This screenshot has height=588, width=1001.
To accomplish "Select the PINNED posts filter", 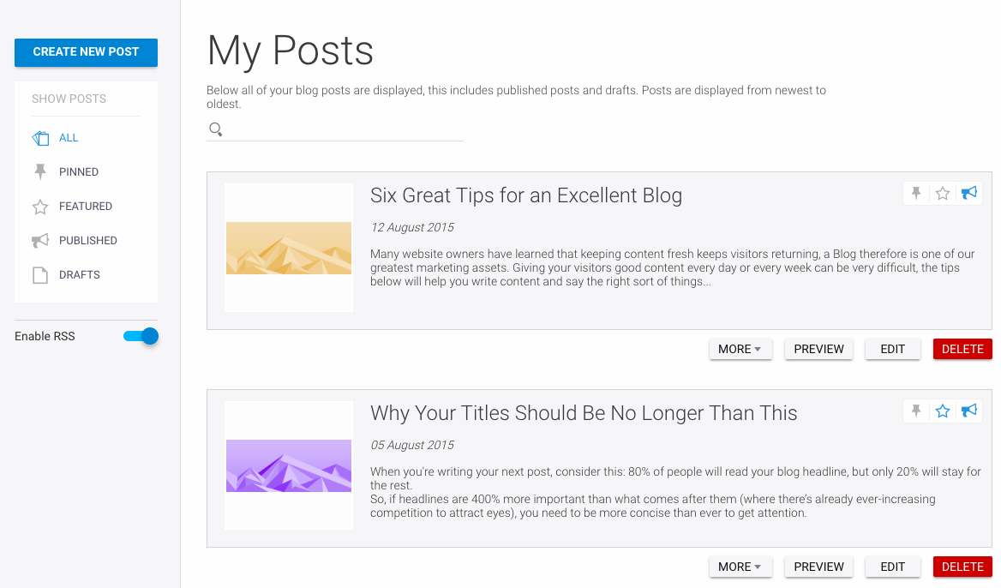I will pyautogui.click(x=79, y=172).
